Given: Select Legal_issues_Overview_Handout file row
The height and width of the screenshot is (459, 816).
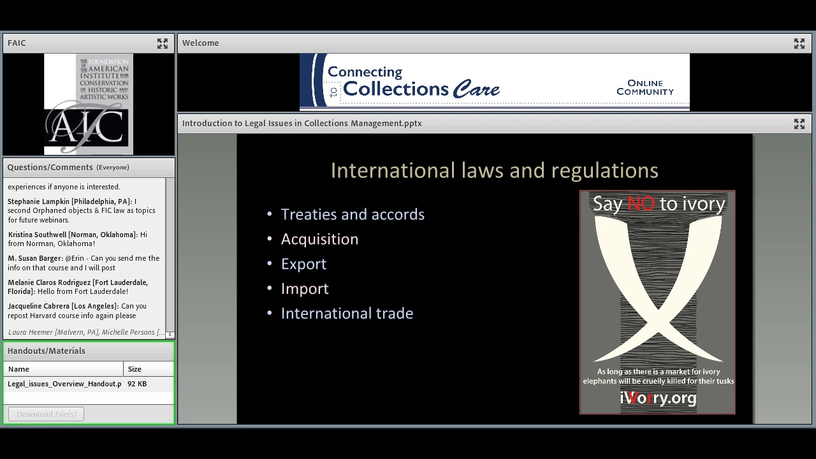Looking at the screenshot, I should pyautogui.click(x=89, y=384).
